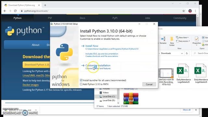This screenshot has width=208, height=117.
Task: Open the About menu on python.org
Action: 35,45
